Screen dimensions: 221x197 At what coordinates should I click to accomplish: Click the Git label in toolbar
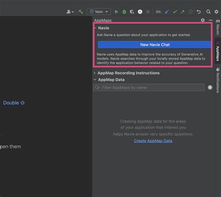[159, 12]
